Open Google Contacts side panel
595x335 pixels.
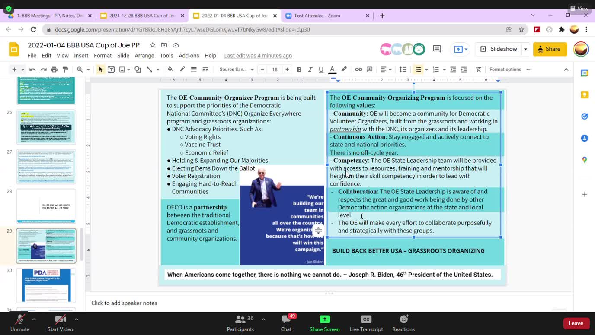pos(585,138)
